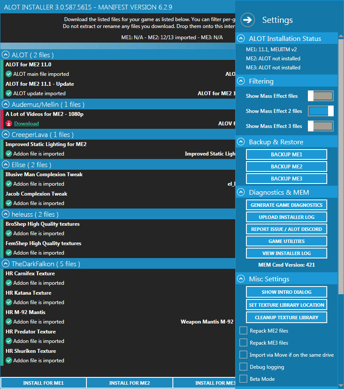Click the ME2: ALOT not installed status
344x389 pixels.
[x=273, y=59]
